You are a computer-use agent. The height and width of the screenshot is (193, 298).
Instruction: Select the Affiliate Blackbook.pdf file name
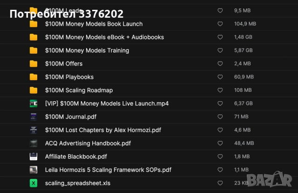76,157
